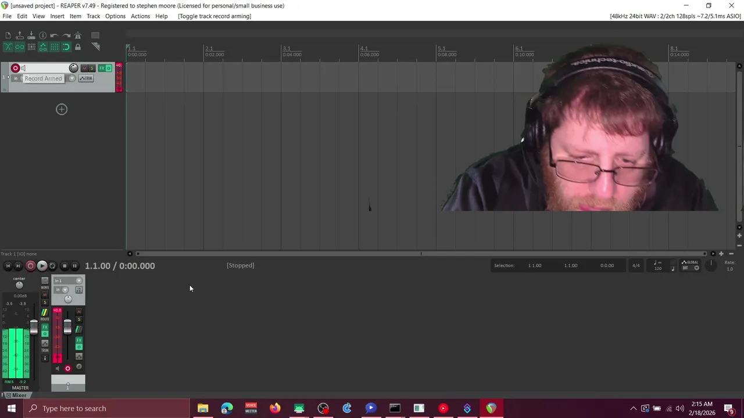Open master track FX chain in mixer
744x418 pixels.
click(45, 327)
